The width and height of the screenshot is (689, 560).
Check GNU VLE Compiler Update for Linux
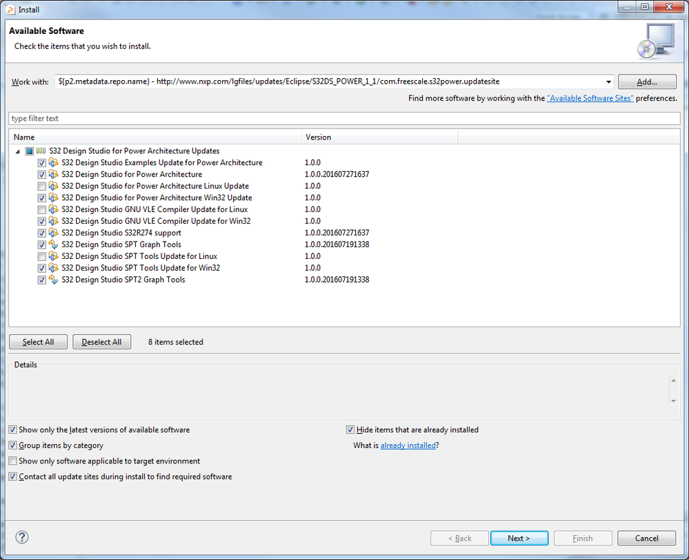click(42, 210)
